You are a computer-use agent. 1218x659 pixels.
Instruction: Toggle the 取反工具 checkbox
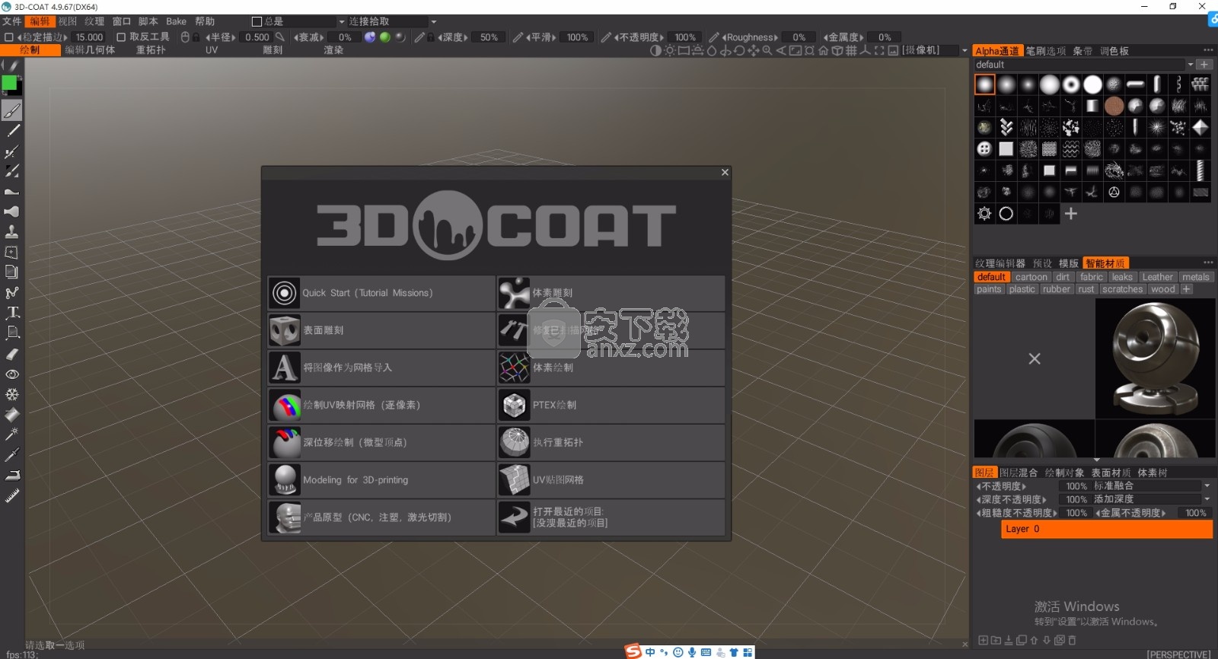tap(120, 37)
